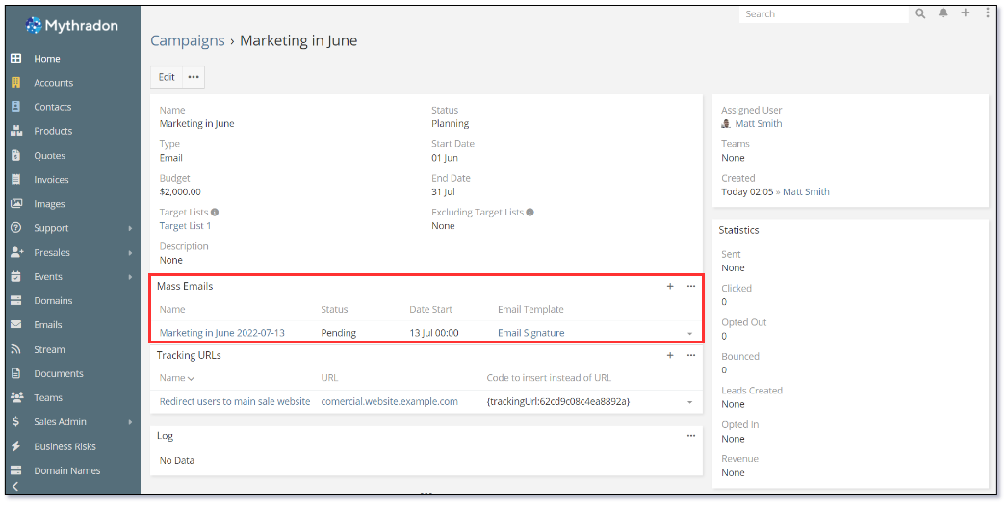
Task: Click the Support question-mark icon
Action: coord(16,228)
